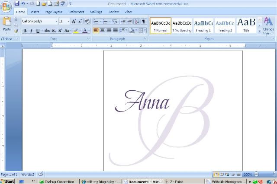Open the Paragraph dialog launcher
This screenshot has height=184, width=277.
pyautogui.click(x=145, y=39)
